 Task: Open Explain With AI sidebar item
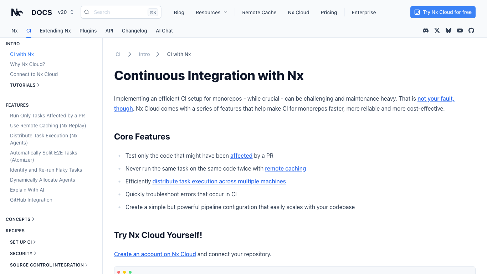tap(27, 190)
